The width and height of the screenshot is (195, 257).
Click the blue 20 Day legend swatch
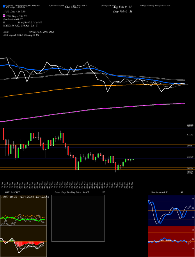[x=4, y=7]
